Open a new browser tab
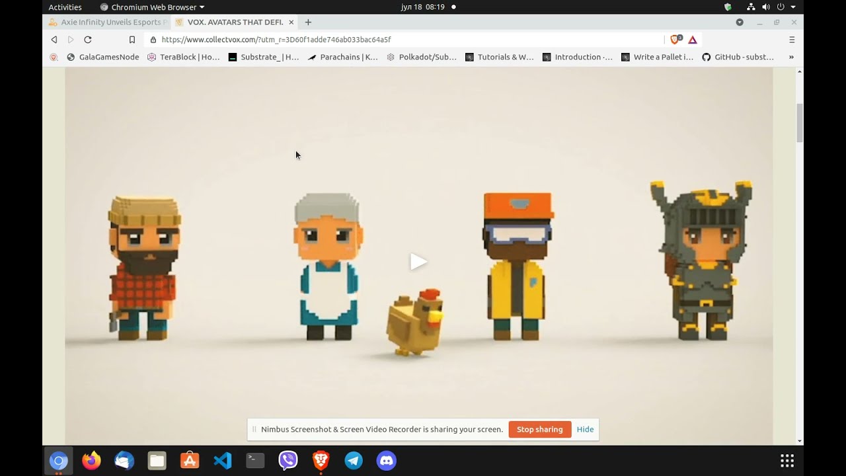The height and width of the screenshot is (476, 846). coord(308,22)
